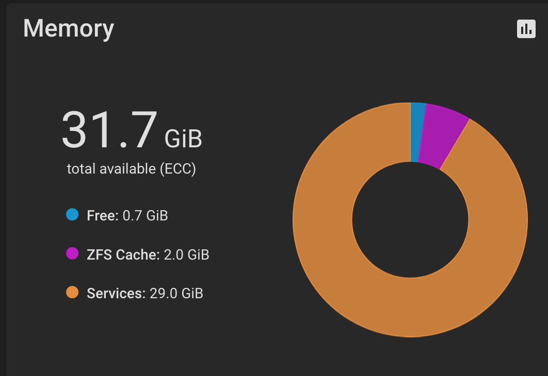The image size is (548, 376).
Task: Click the (ECC) indicator text
Action: (x=178, y=169)
